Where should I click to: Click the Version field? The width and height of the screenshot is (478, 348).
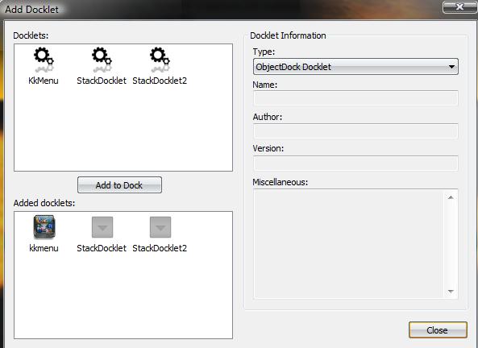pos(355,164)
